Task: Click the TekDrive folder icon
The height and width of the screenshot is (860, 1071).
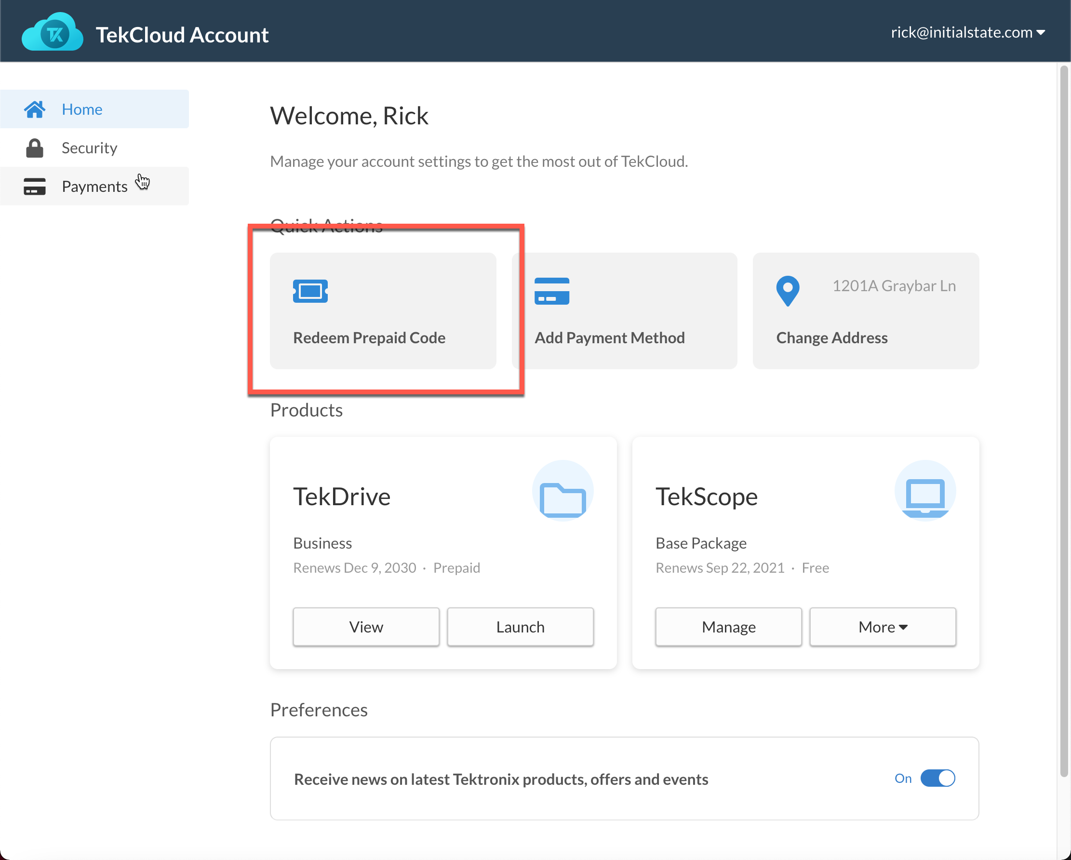Action: [562, 499]
